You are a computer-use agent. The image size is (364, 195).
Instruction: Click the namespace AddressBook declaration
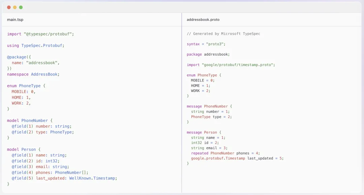[x=33, y=74]
